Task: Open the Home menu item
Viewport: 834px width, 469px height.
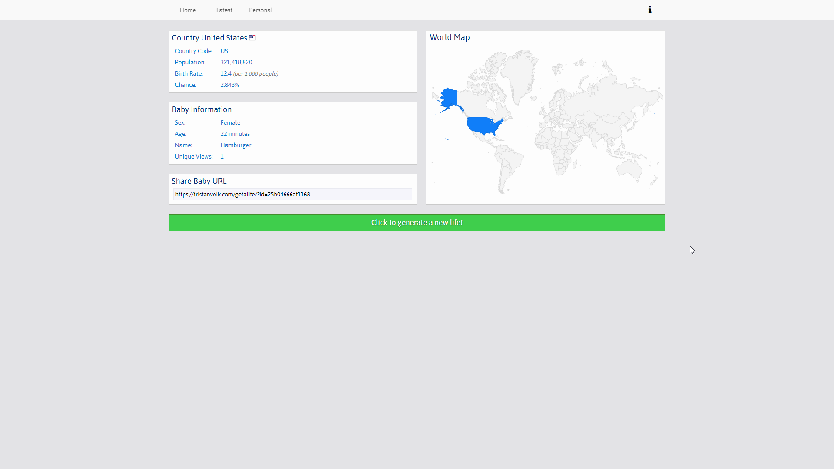Action: point(188,10)
